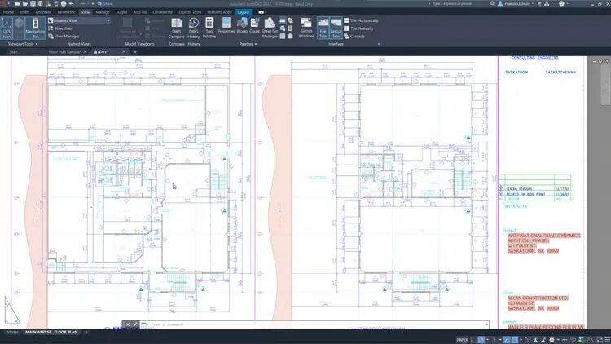Open the Express Tools ribbon tab
The width and height of the screenshot is (611, 344).
coord(190,12)
